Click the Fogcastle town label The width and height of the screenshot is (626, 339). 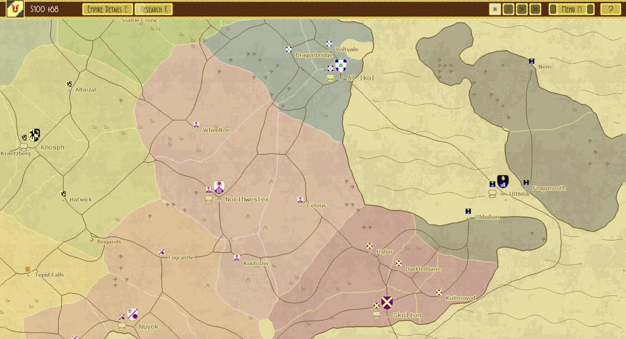181,258
